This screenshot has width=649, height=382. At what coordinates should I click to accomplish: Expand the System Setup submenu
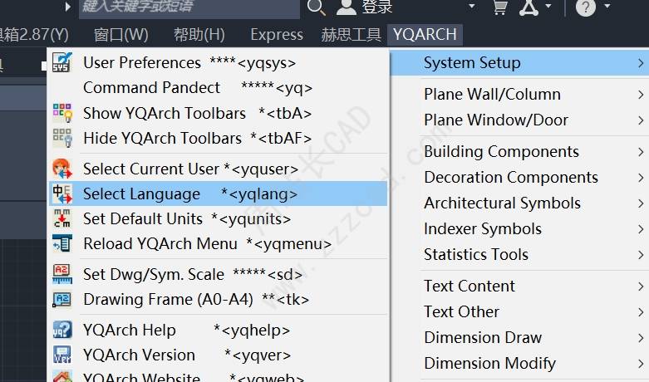tap(519, 63)
